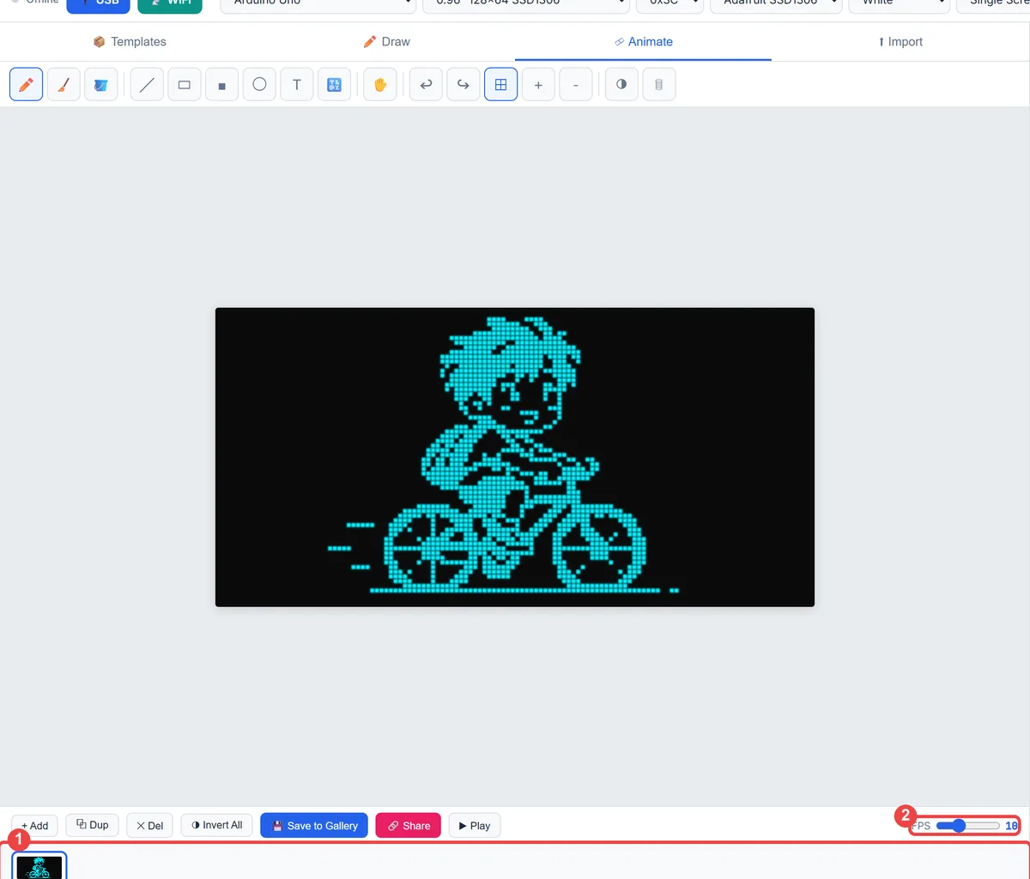This screenshot has height=879, width=1030.
Task: Zoom in with the plus button
Action: [538, 85]
